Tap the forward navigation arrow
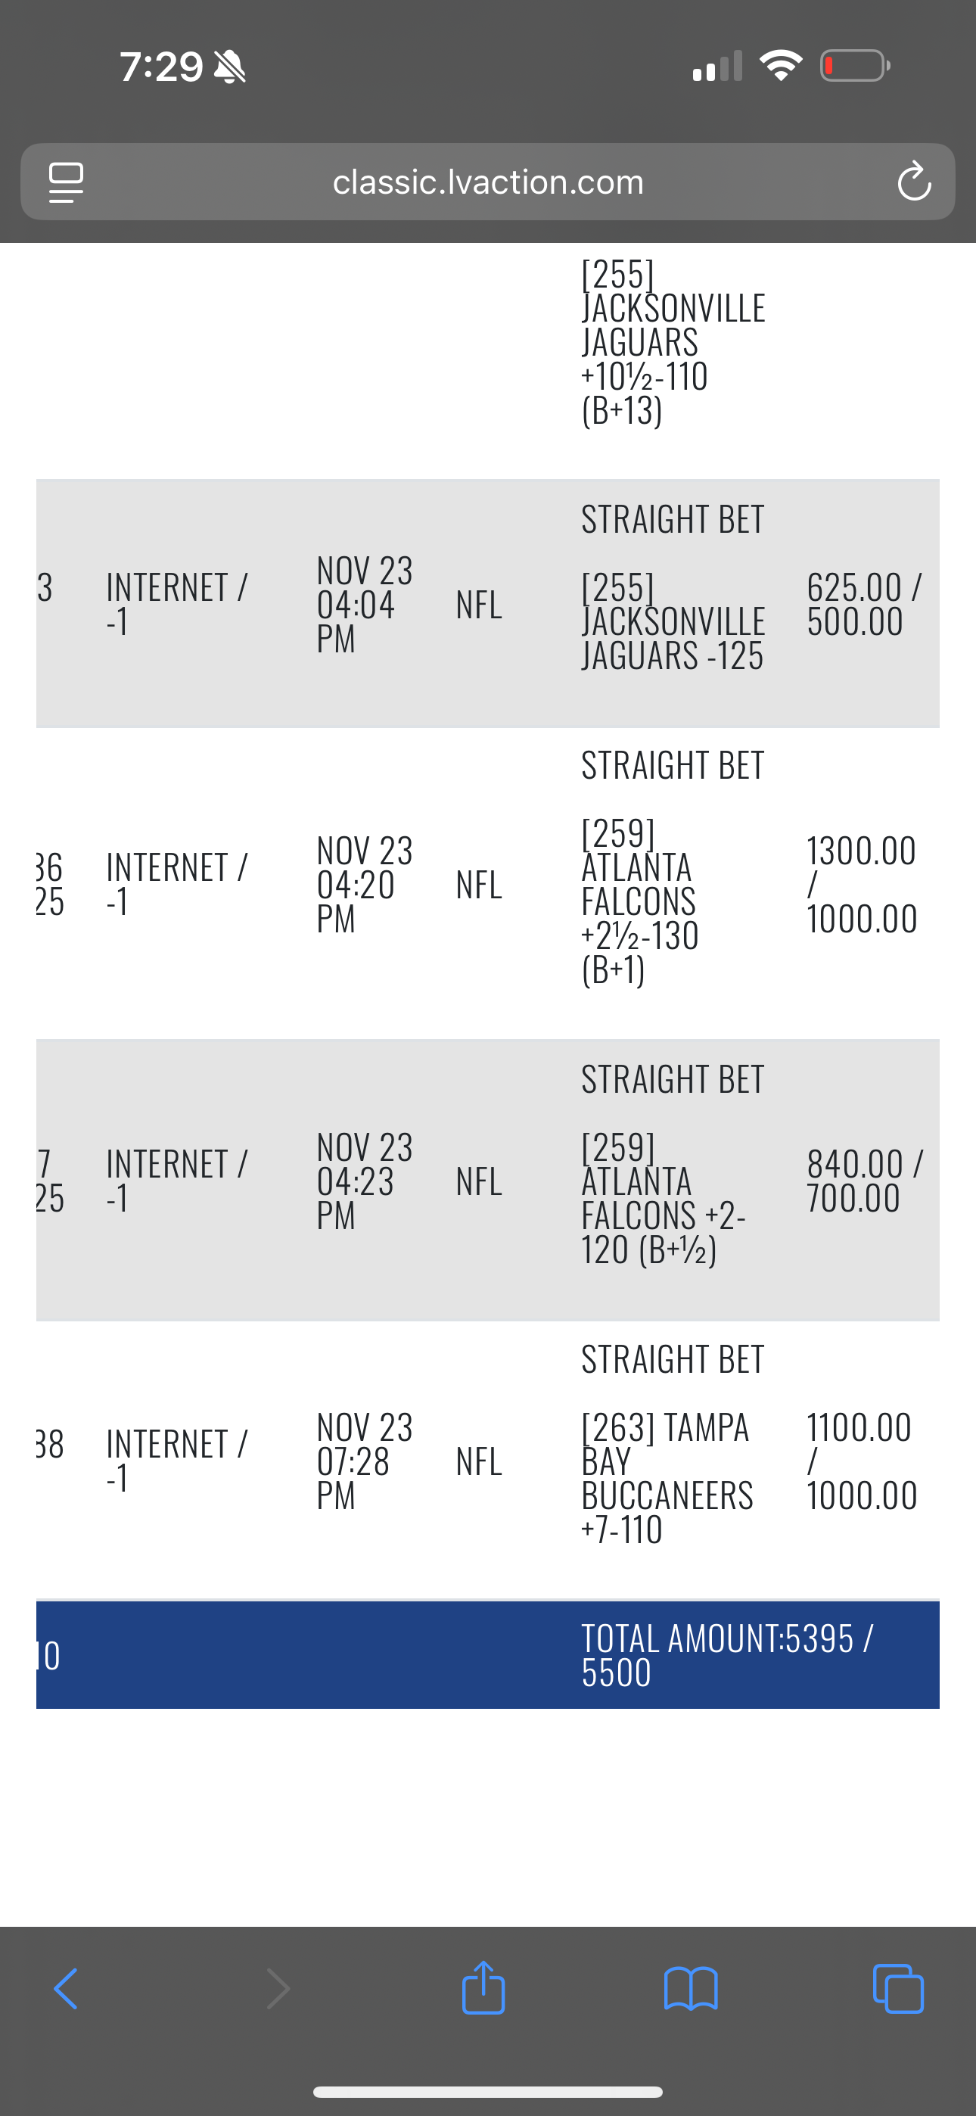 tap(278, 1989)
